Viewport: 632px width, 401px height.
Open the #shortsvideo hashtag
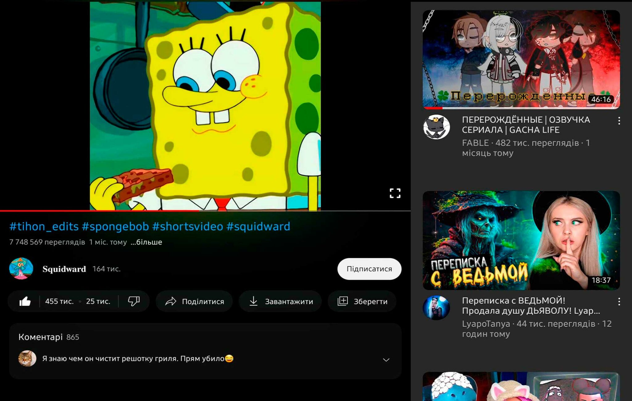(x=188, y=227)
